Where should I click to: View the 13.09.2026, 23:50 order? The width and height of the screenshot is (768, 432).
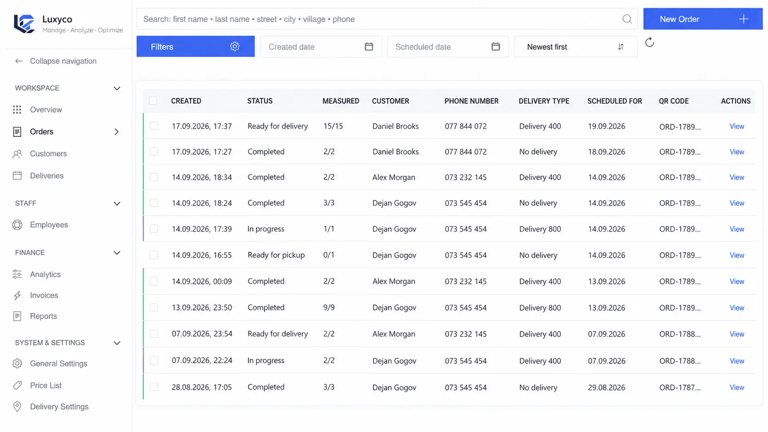(x=737, y=308)
